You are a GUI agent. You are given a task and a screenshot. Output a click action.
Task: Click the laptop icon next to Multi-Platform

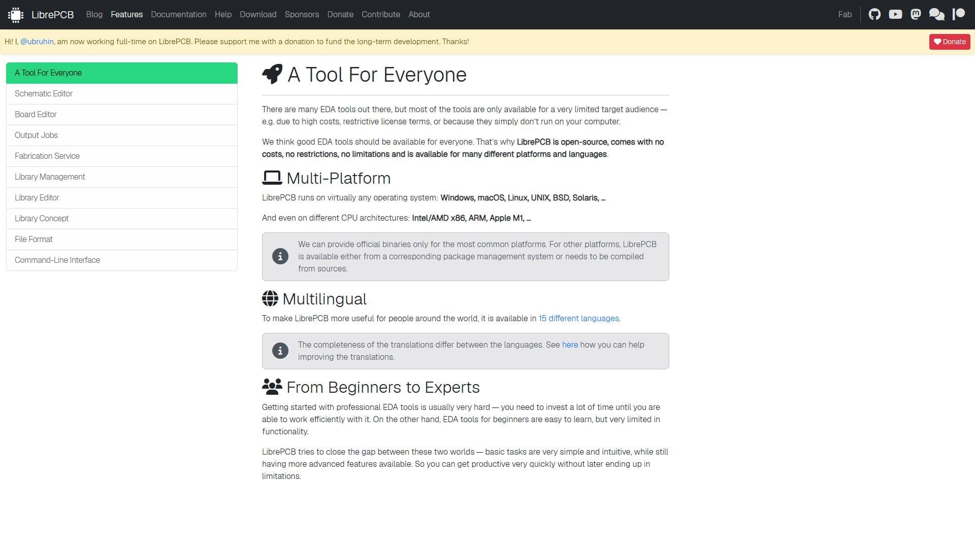pyautogui.click(x=272, y=178)
